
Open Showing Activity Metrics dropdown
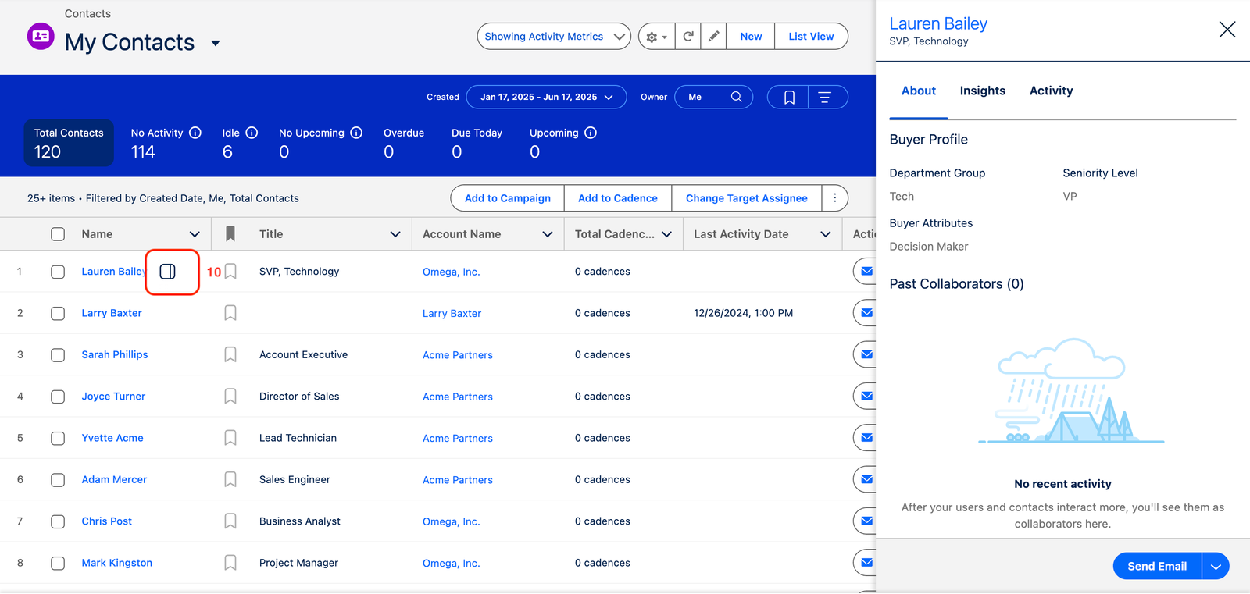[554, 37]
